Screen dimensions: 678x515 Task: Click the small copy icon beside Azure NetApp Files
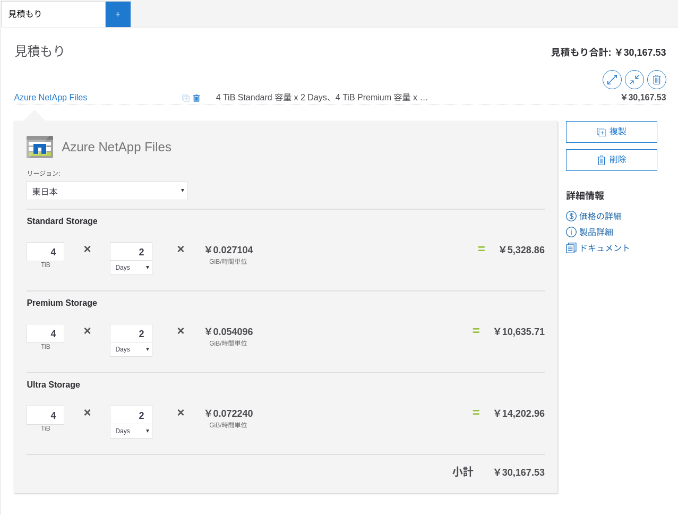(x=186, y=98)
